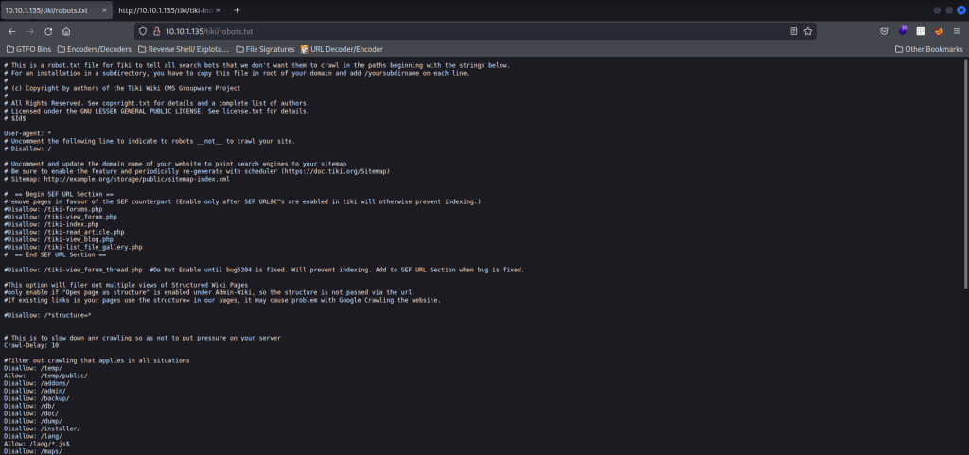The width and height of the screenshot is (969, 455).
Task: Open a new tab with plus button
Action: [237, 9]
